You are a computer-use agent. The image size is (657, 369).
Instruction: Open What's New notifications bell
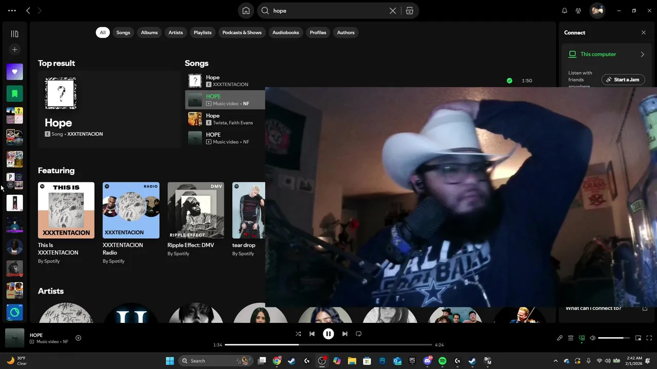click(x=565, y=11)
